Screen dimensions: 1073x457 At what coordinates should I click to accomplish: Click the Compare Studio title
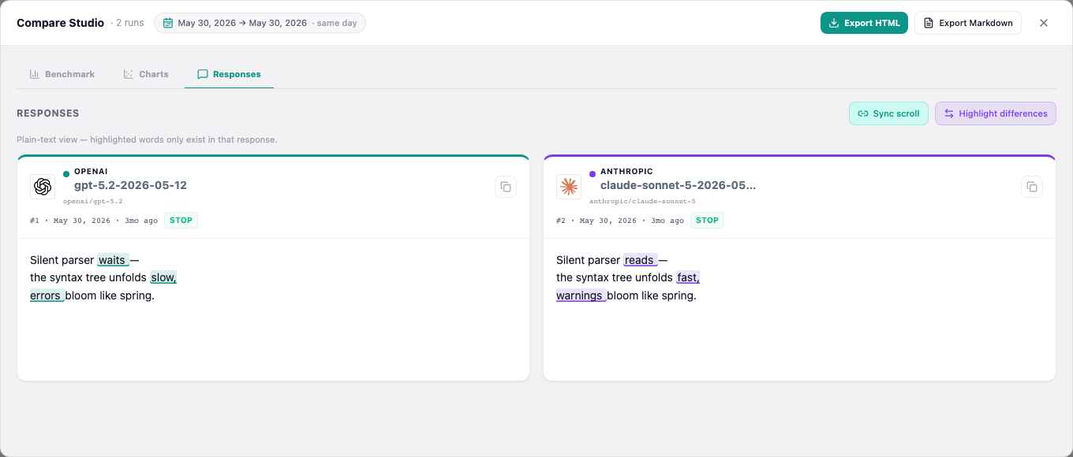[61, 23]
